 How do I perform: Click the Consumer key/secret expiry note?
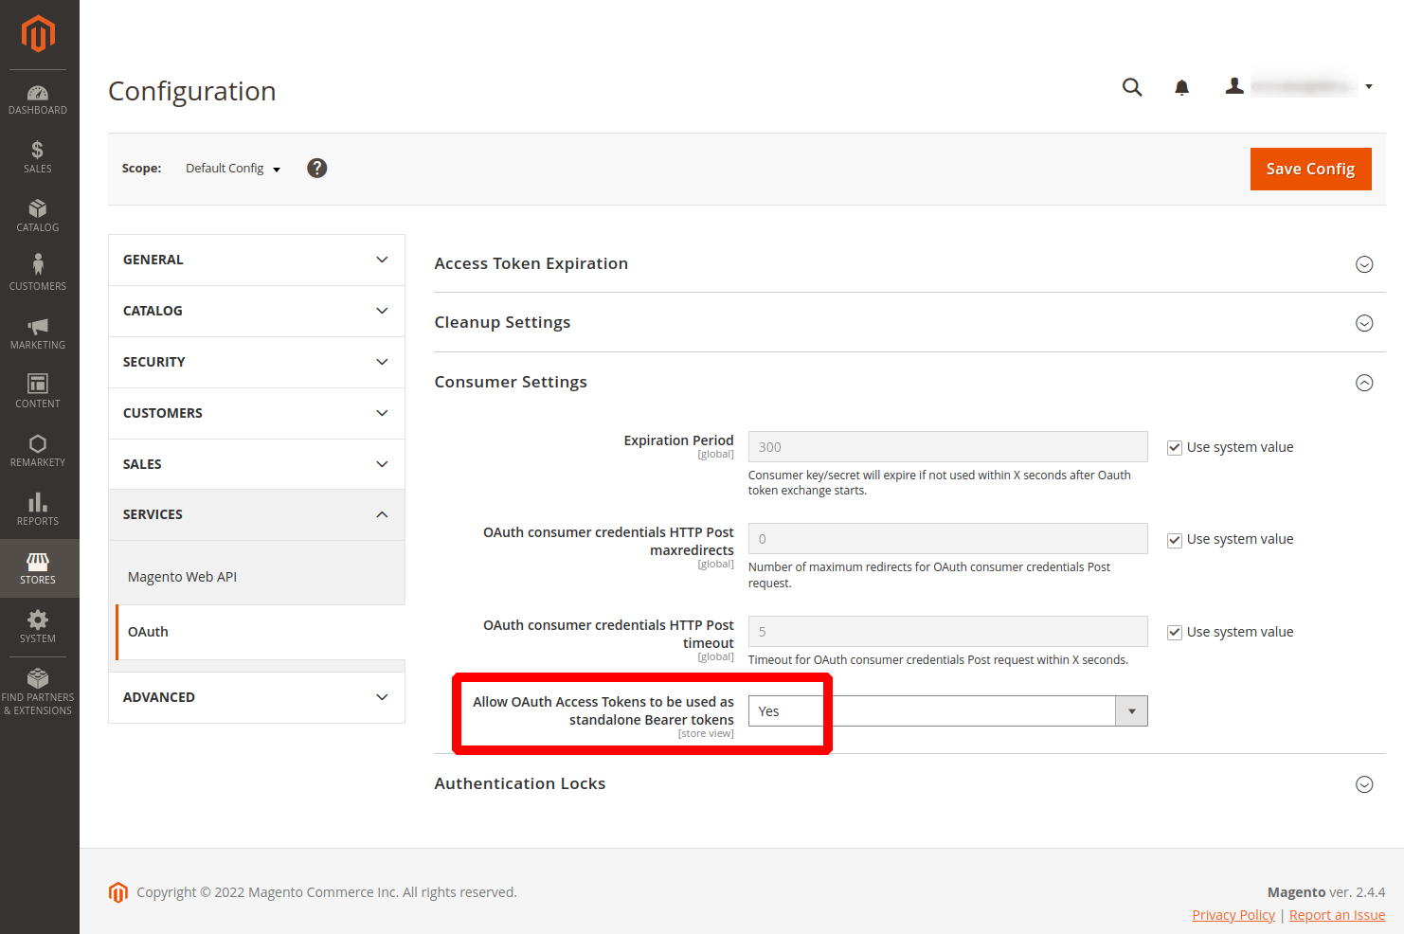click(x=940, y=483)
